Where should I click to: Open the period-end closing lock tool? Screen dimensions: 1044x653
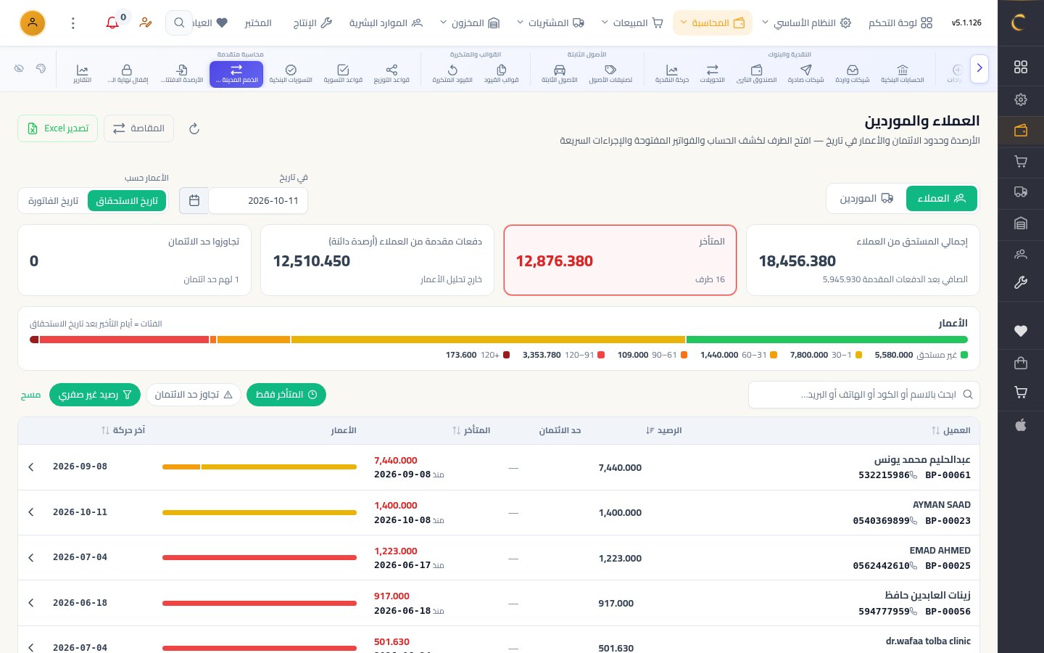[x=127, y=73]
